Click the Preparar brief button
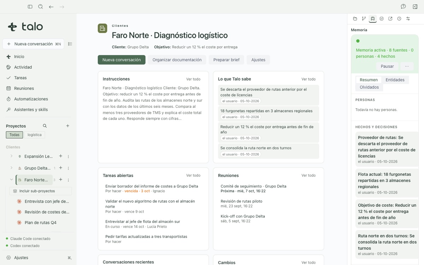The image size is (424, 265). [x=226, y=60]
